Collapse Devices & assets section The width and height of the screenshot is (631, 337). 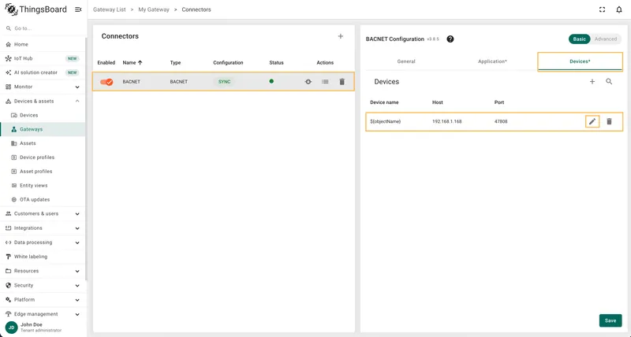[43, 102]
